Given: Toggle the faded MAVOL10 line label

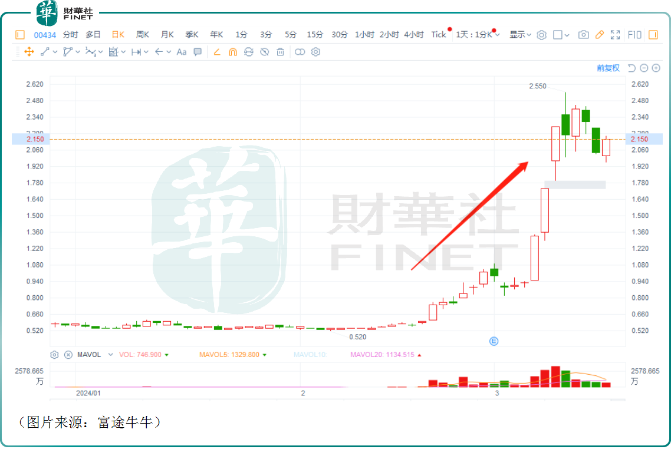Looking at the screenshot, I should (310, 355).
